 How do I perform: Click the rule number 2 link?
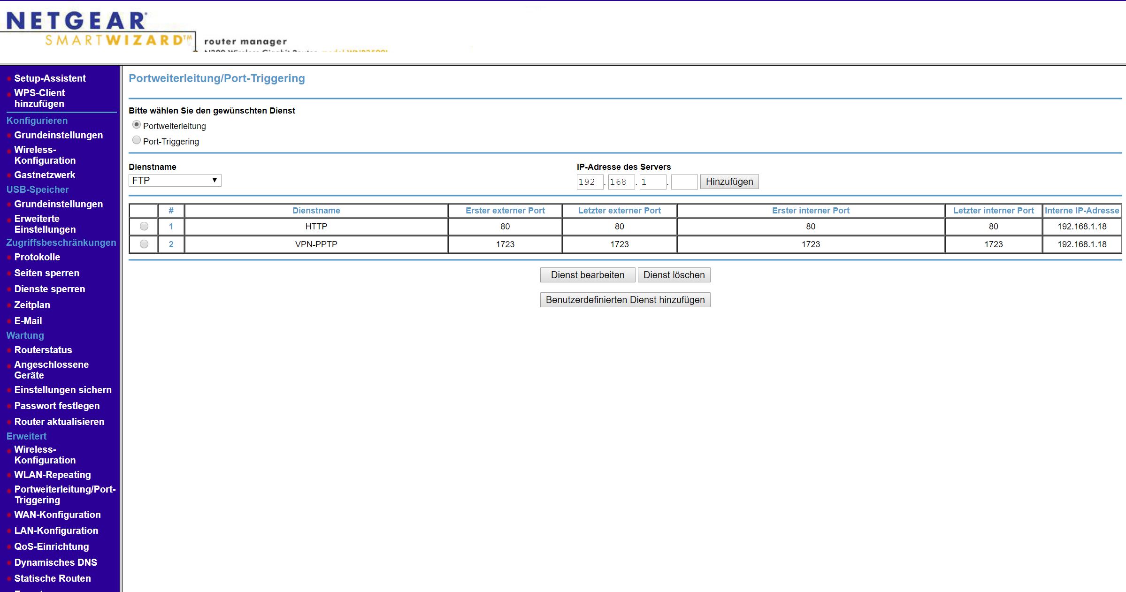click(171, 244)
